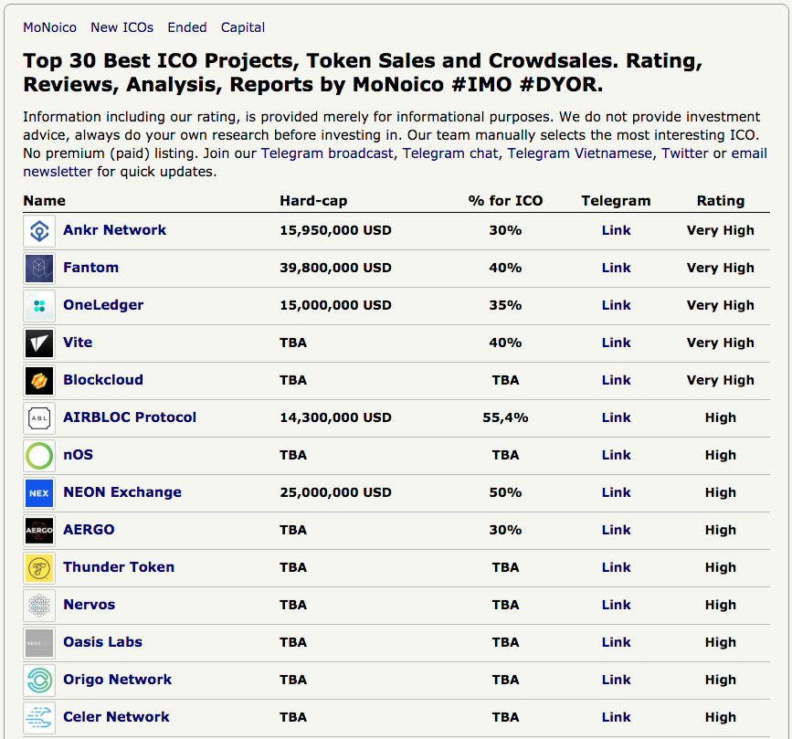Open Telegram Link in OneLedger row
The height and width of the screenshot is (739, 792).
tap(617, 305)
